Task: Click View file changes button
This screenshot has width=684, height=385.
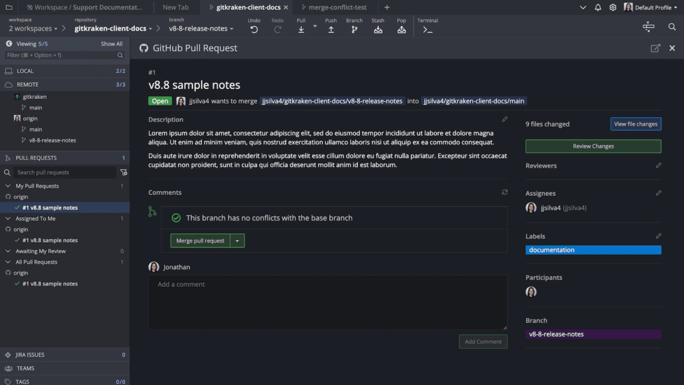Action: coord(636,124)
